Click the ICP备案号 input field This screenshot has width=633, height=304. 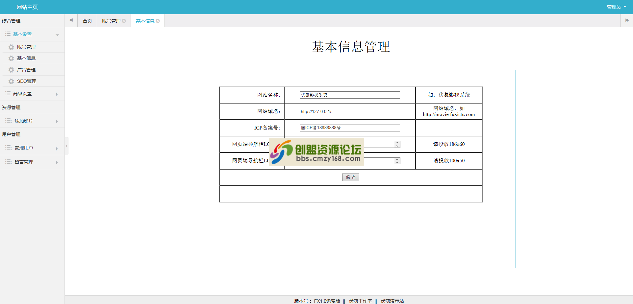coord(349,128)
